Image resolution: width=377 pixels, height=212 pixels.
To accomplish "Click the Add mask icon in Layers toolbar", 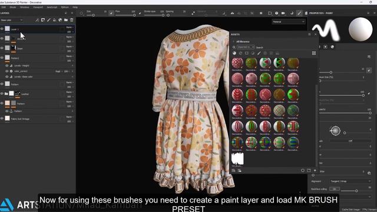I will (43, 20).
